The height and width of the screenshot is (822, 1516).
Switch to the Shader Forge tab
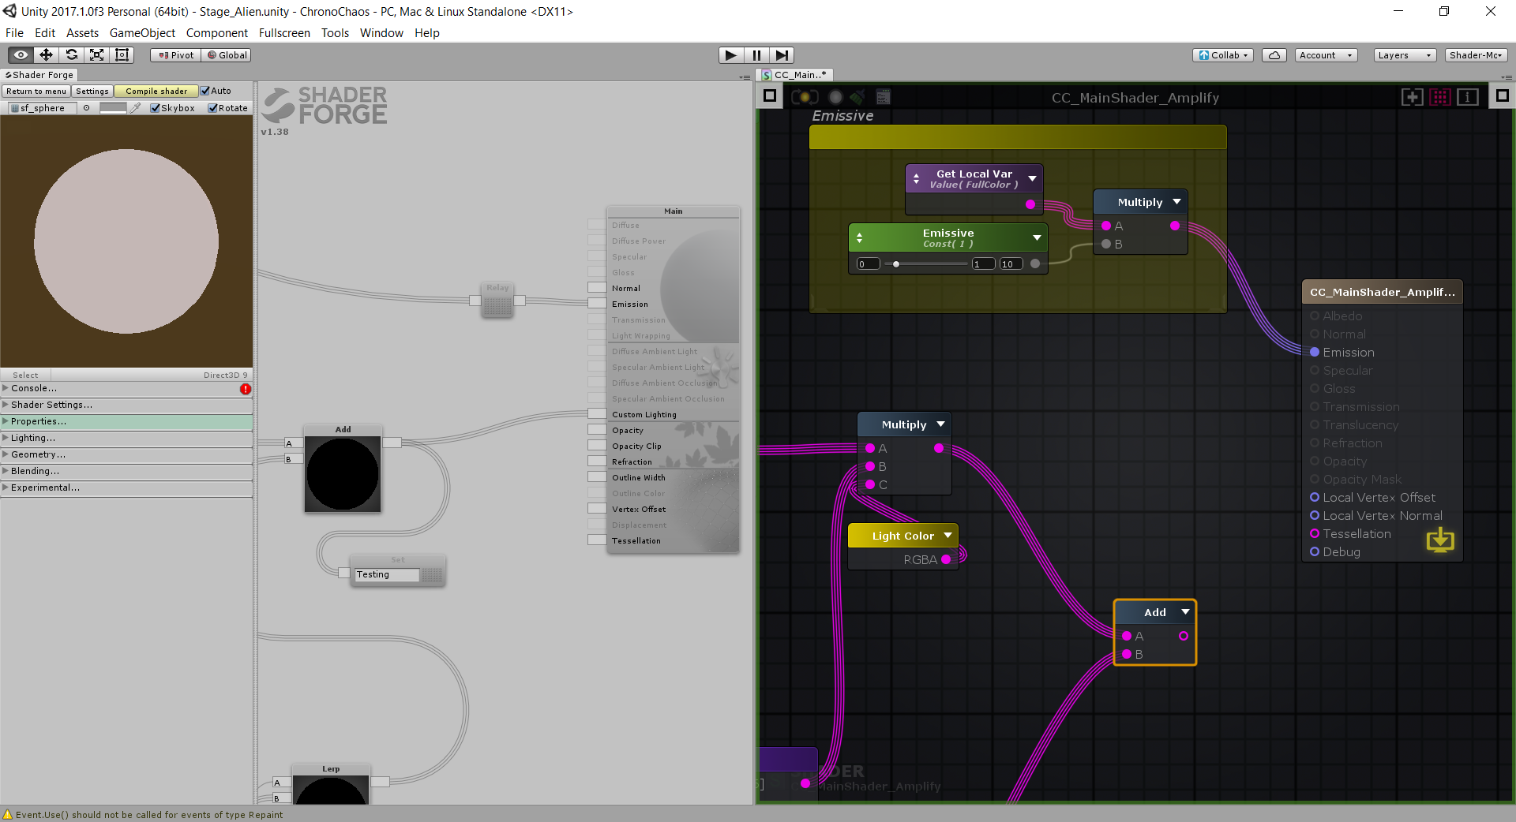coord(39,75)
